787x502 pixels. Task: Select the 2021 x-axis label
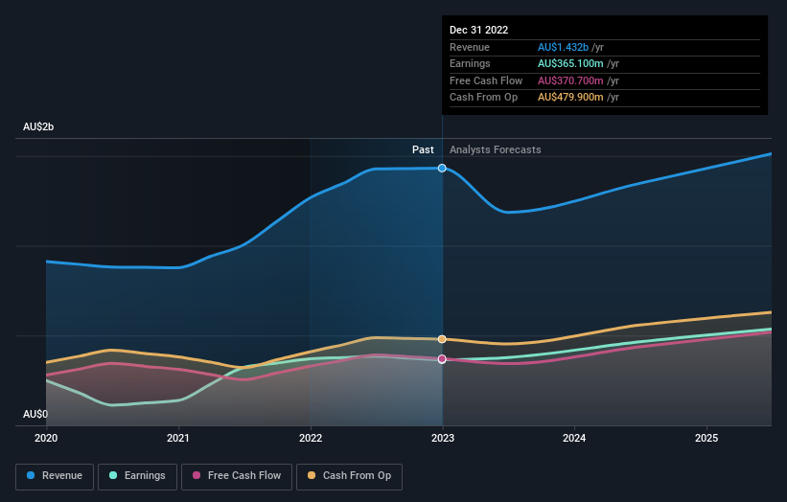click(x=178, y=438)
